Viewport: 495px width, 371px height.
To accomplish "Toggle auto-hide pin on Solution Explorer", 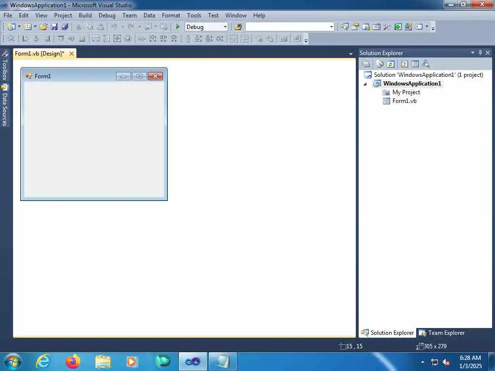I will coord(480,53).
